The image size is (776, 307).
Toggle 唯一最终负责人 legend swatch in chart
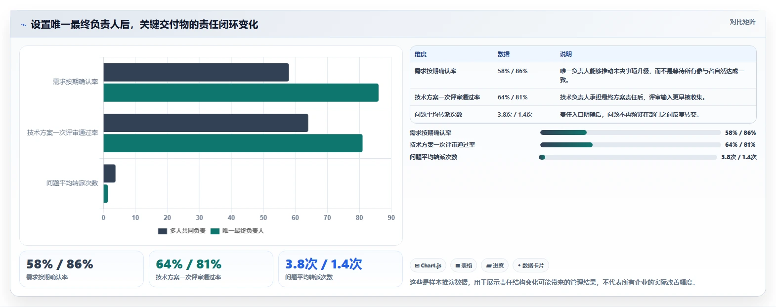tap(215, 231)
